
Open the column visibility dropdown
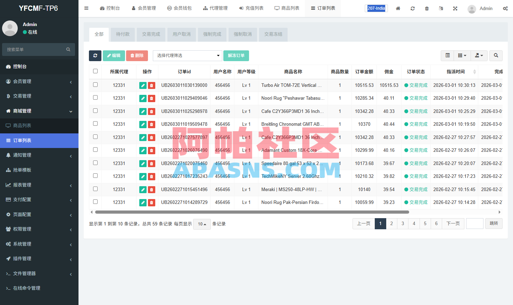462,56
